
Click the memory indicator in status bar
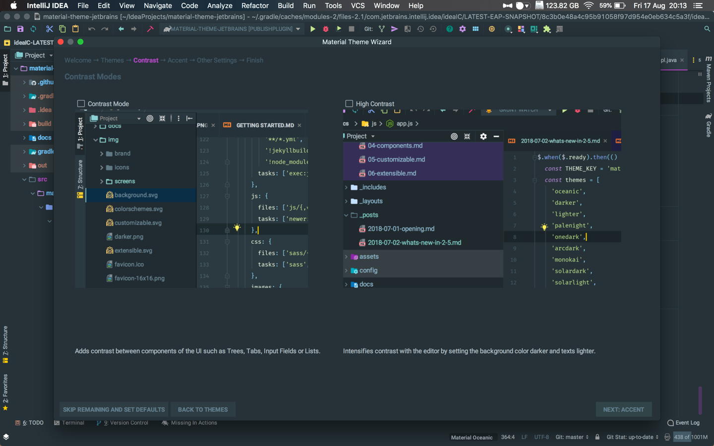[x=690, y=437]
